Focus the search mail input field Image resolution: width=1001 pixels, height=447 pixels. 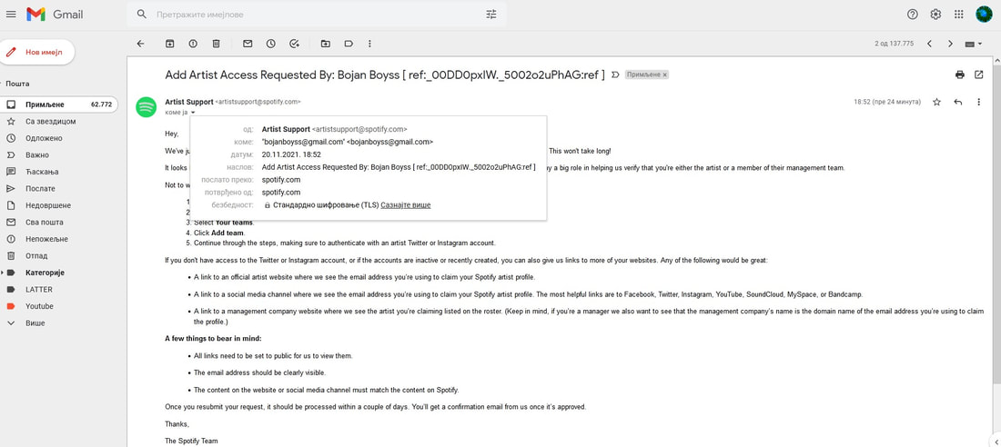[x=316, y=14]
